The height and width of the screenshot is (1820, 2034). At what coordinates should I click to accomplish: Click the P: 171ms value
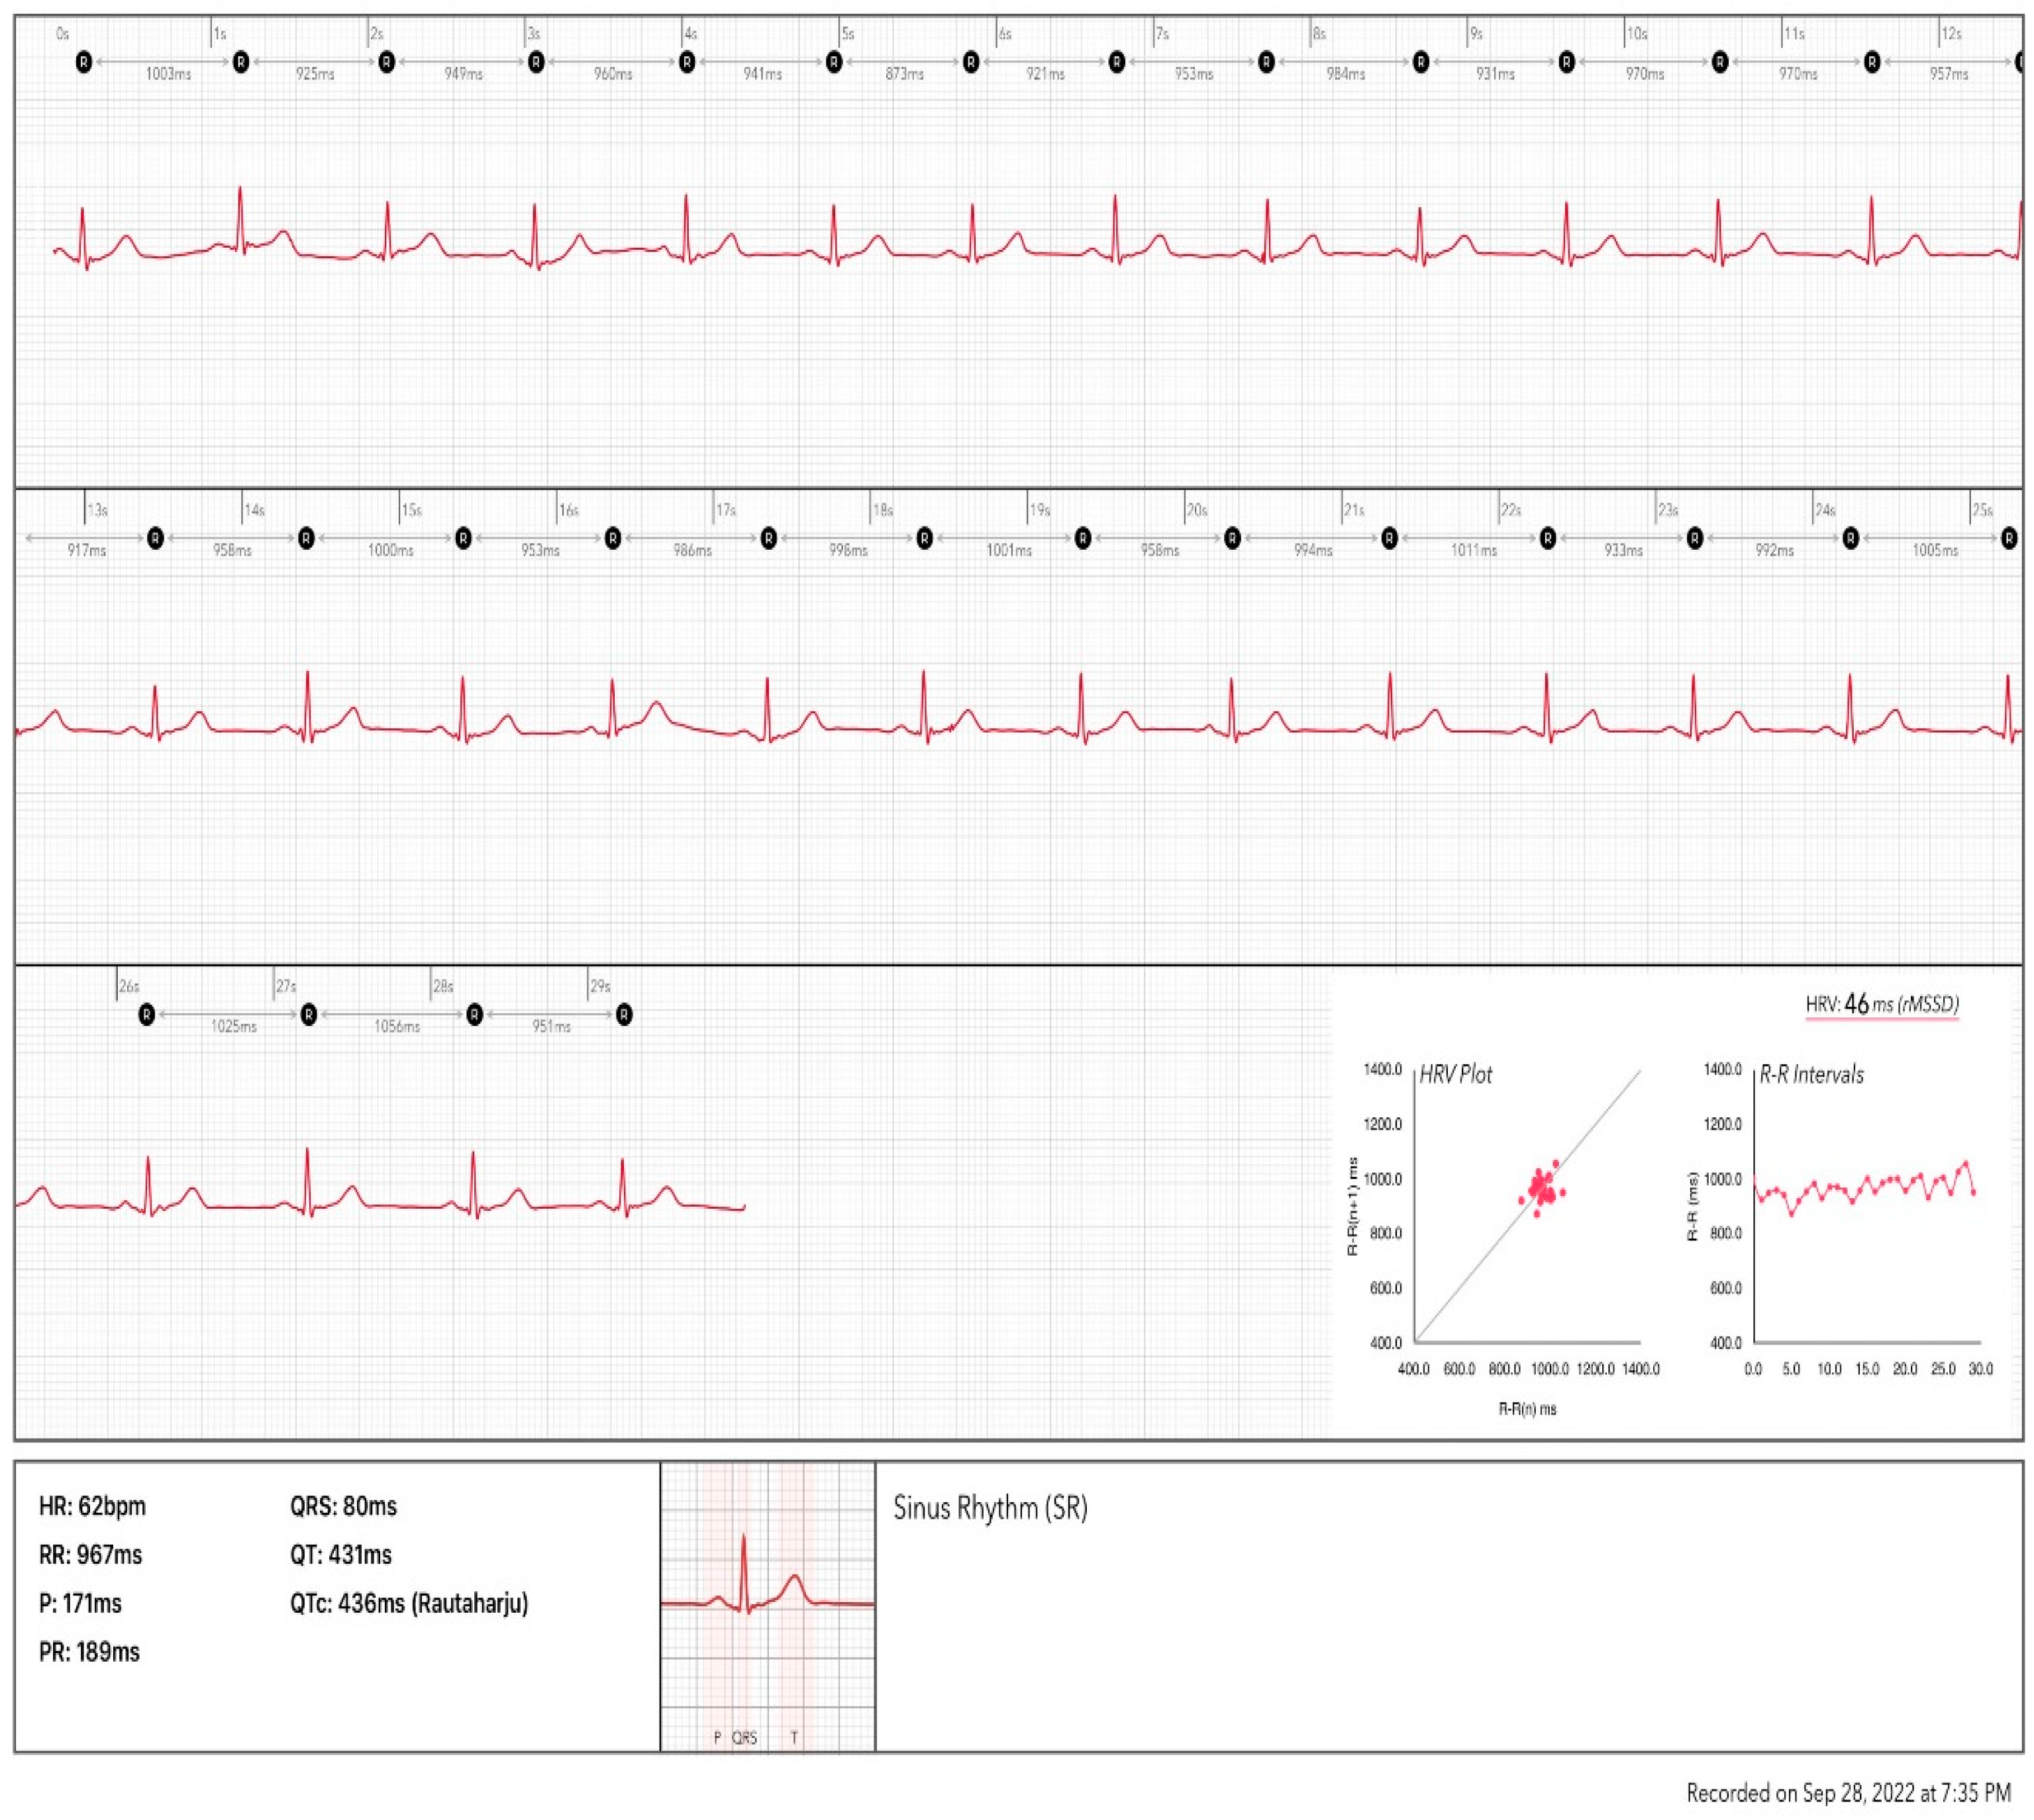click(x=80, y=1604)
